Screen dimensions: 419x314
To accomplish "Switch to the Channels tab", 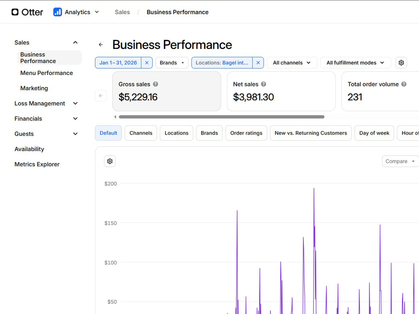I will [141, 133].
